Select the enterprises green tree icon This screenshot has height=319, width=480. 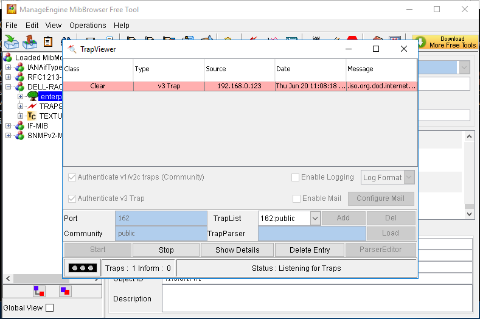coord(33,96)
